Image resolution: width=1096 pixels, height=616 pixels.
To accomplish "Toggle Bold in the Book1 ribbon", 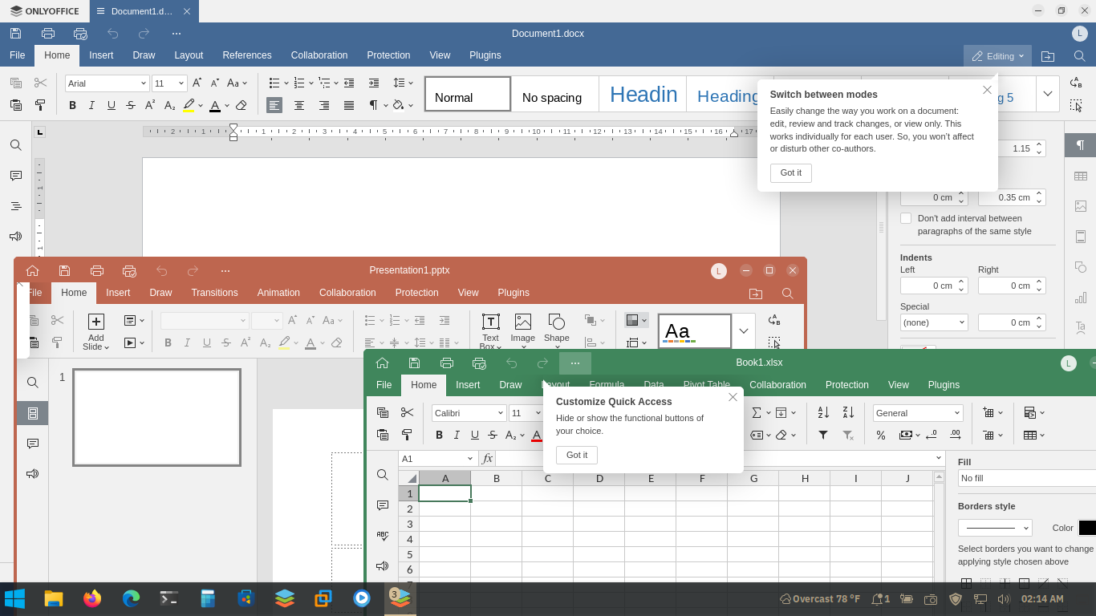I will [x=439, y=435].
